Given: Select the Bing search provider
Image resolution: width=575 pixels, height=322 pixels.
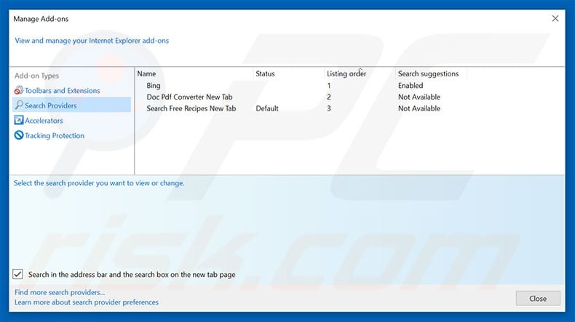Looking at the screenshot, I should pyautogui.click(x=154, y=85).
